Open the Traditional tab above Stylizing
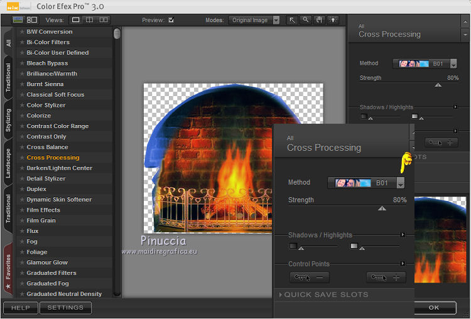The height and width of the screenshot is (319, 471). 8,77
